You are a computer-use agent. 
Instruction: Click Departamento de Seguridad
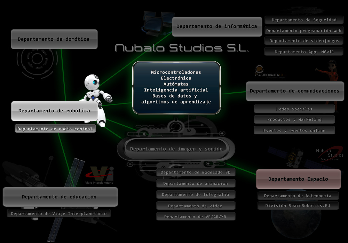(x=304, y=20)
